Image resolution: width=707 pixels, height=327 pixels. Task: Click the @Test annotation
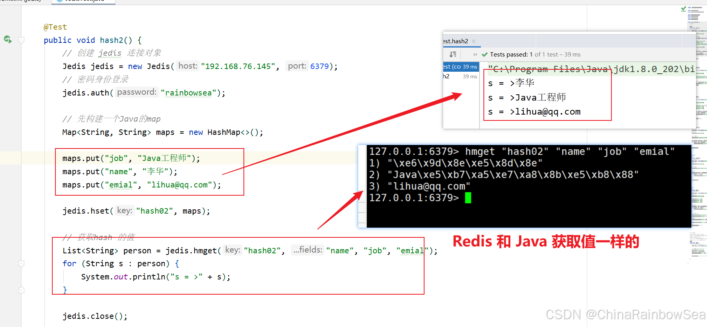[x=55, y=27]
